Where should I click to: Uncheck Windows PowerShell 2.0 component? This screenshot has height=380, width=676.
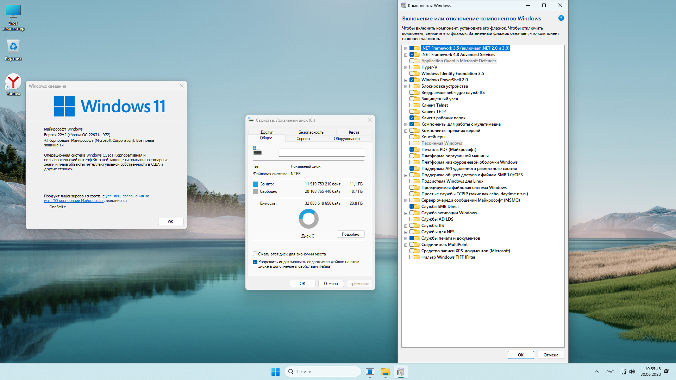pyautogui.click(x=412, y=80)
